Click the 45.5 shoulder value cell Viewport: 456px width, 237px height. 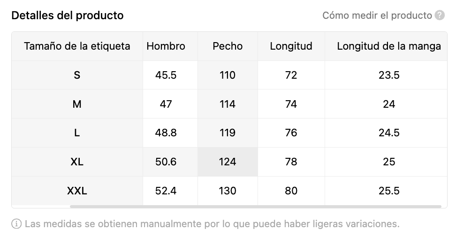[x=166, y=75]
